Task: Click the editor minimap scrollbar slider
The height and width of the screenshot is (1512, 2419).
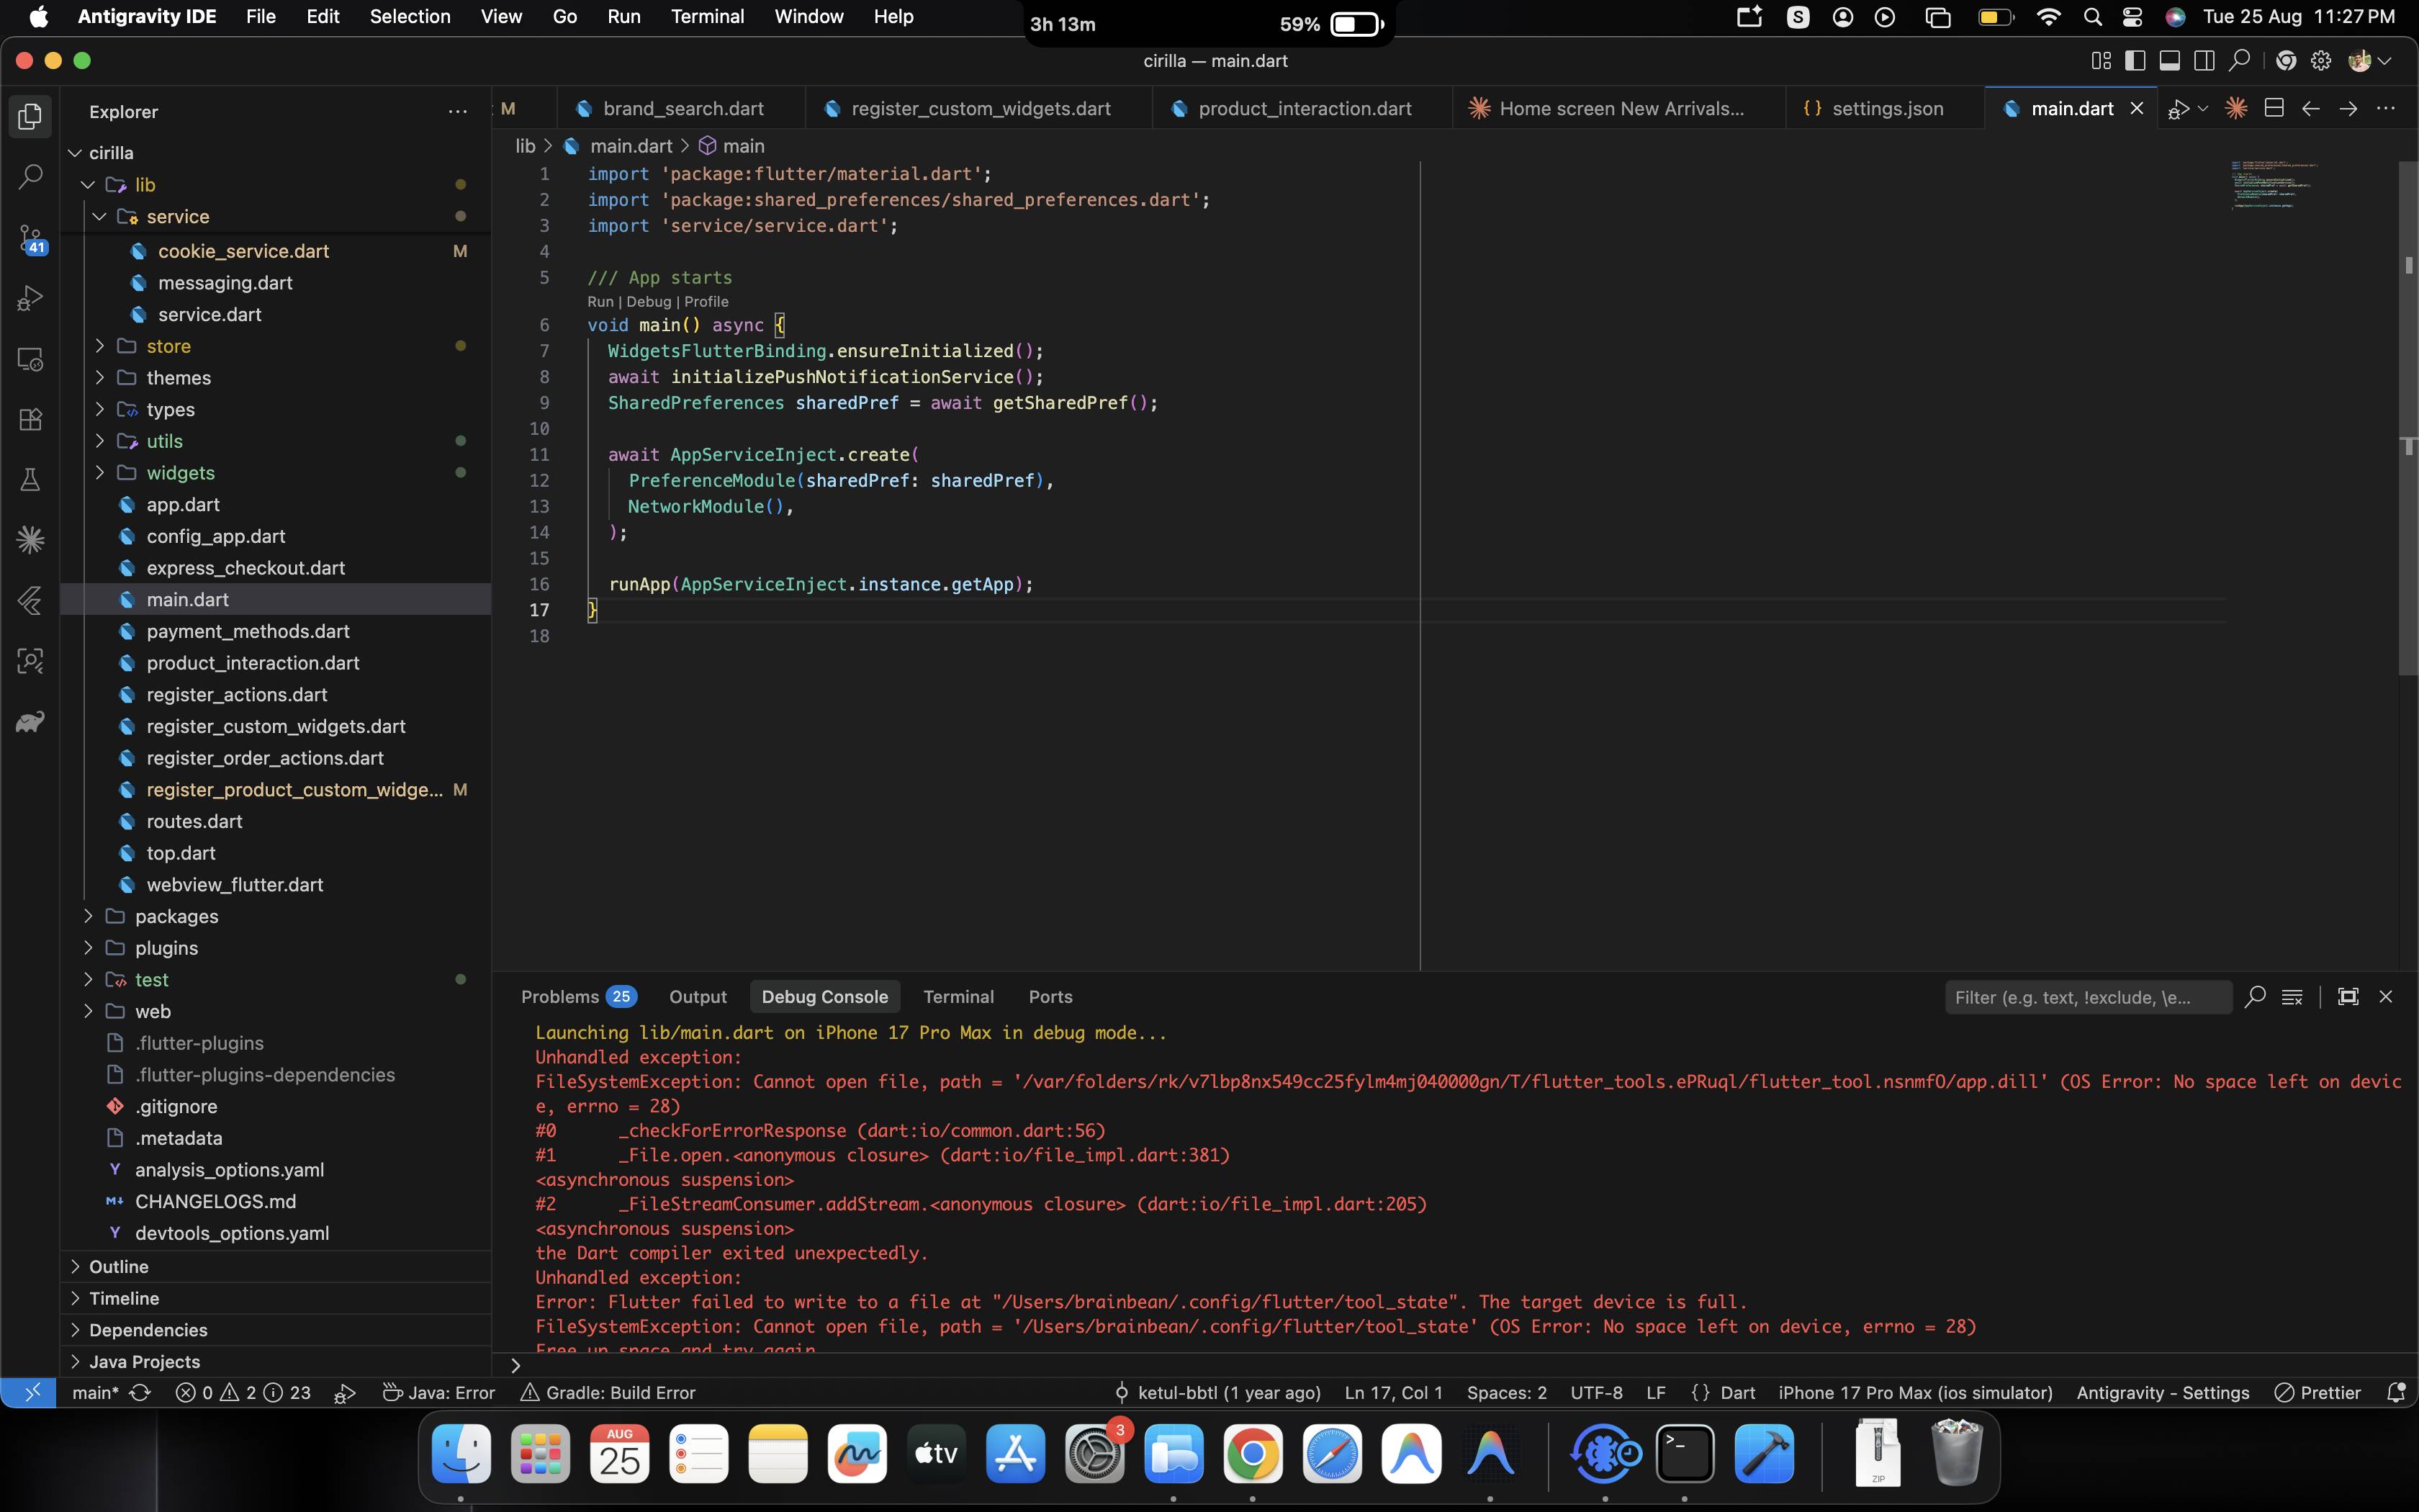Action: (x=2408, y=418)
